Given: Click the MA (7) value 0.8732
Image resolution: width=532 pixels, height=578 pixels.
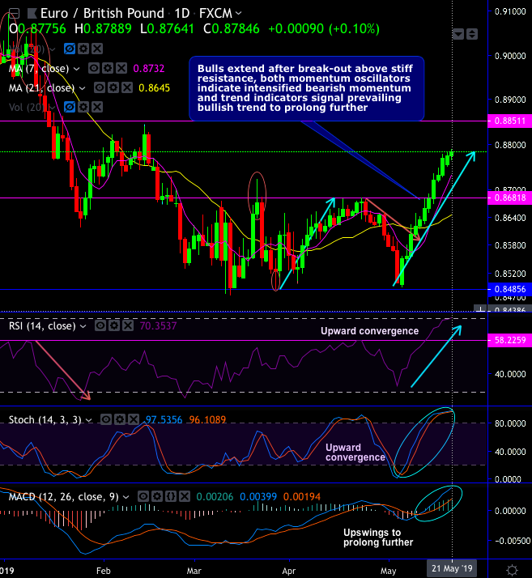Looking at the screenshot, I should pos(148,69).
